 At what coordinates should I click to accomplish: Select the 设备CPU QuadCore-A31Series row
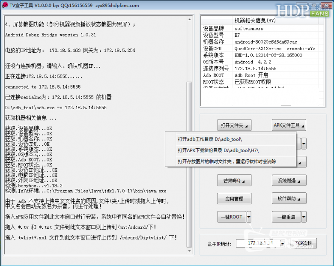[262, 48]
